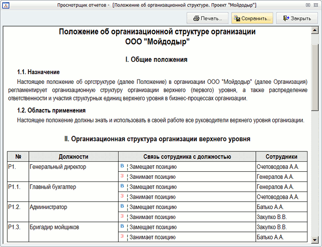Click the Сотрудники column header
Viewport: 322px width, 247px height.
coord(281,156)
